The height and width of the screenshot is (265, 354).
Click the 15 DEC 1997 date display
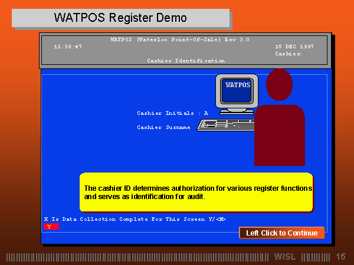click(x=294, y=47)
